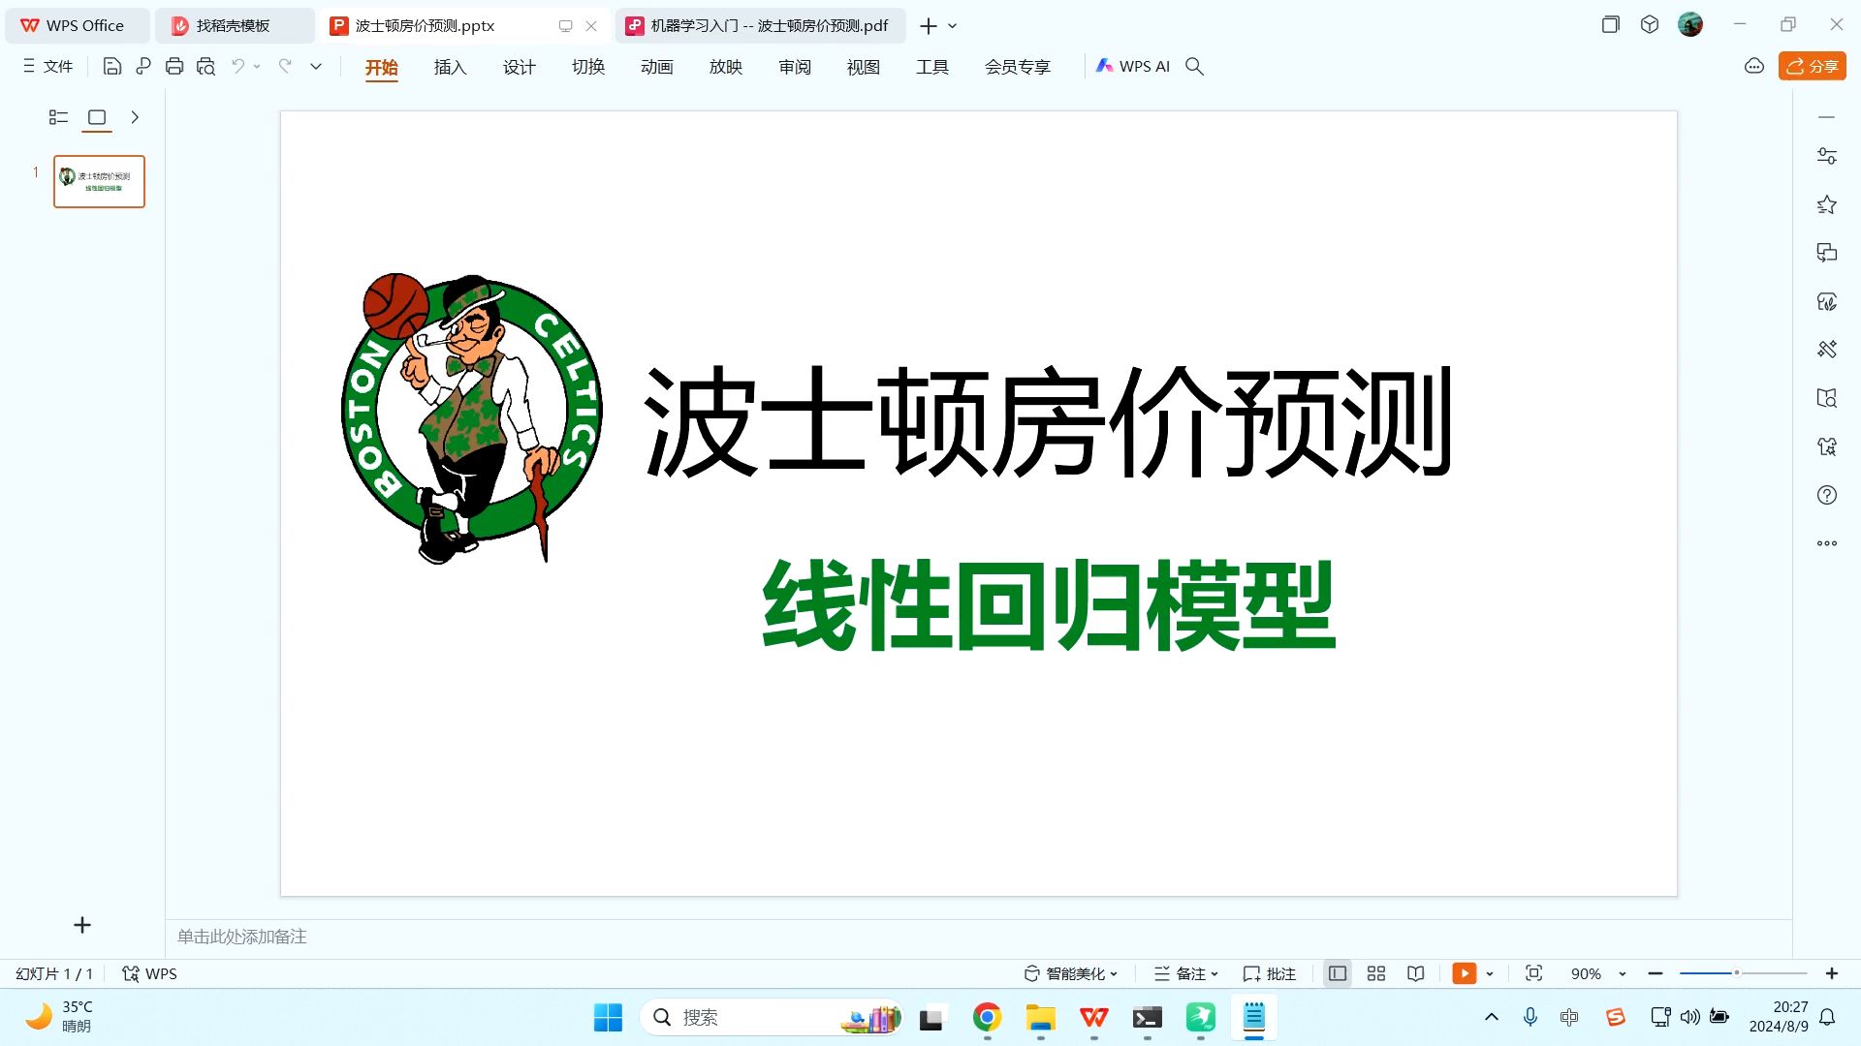The image size is (1861, 1046).
Task: Open the 放映 (Slideshow) ribbon tab
Action: pos(726,67)
